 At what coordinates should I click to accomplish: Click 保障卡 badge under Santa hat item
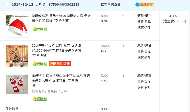40,29
